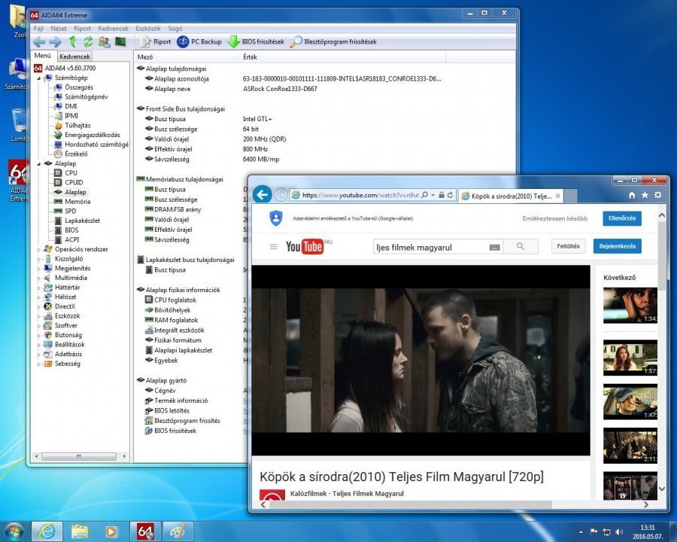Expand the Kiszolgáló tree node
Screen dimensions: 677x542
pyautogui.click(x=39, y=259)
